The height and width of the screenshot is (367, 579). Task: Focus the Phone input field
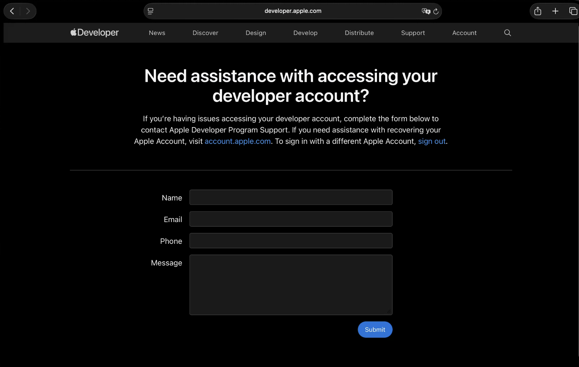291,241
